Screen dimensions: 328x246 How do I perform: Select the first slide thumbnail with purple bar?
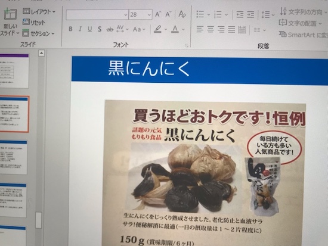click(14, 71)
